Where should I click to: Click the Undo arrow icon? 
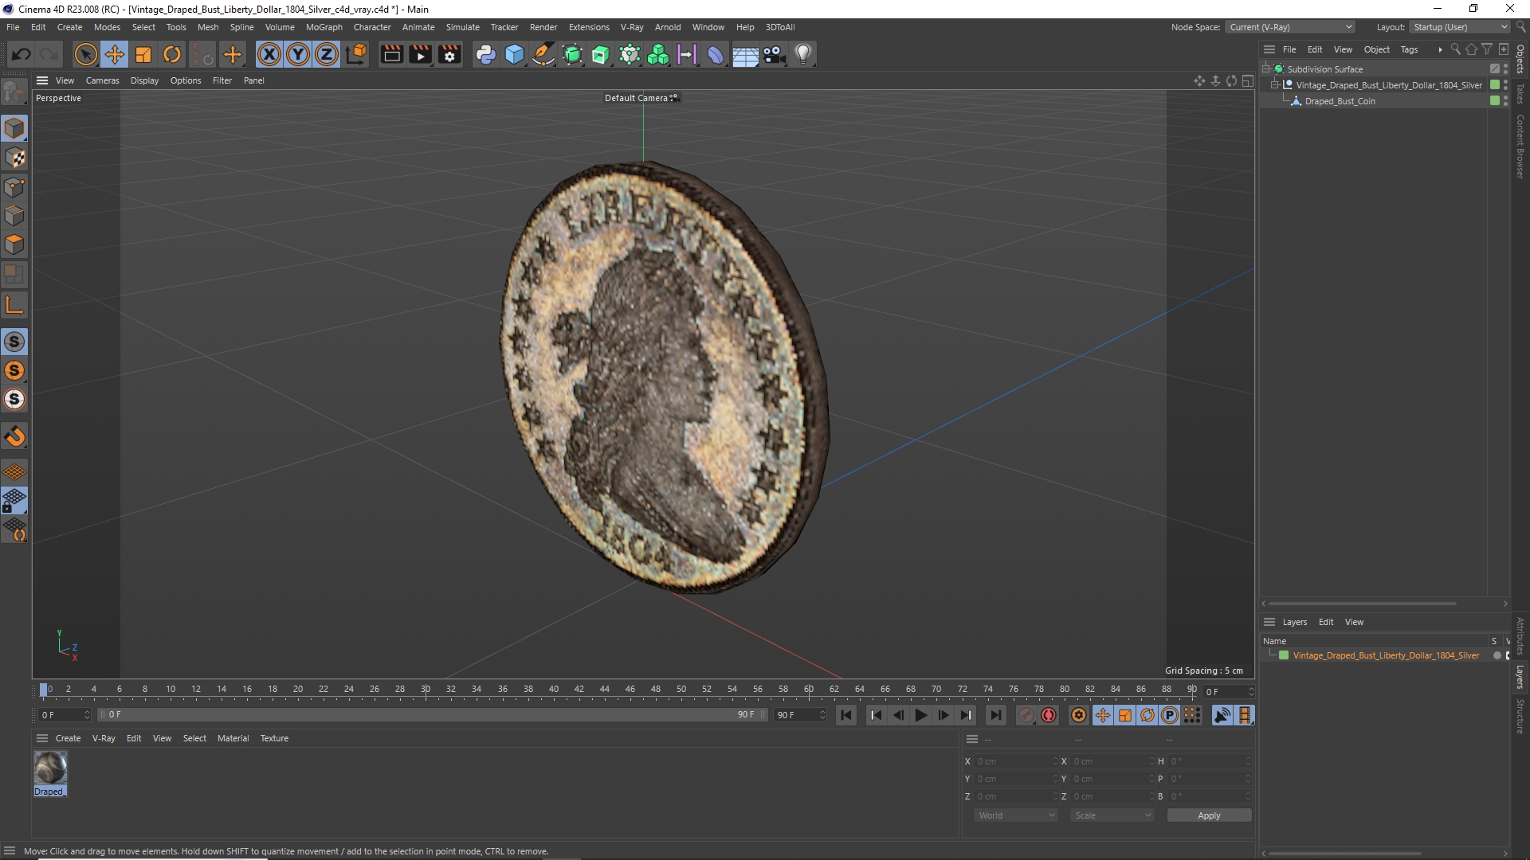(22, 54)
